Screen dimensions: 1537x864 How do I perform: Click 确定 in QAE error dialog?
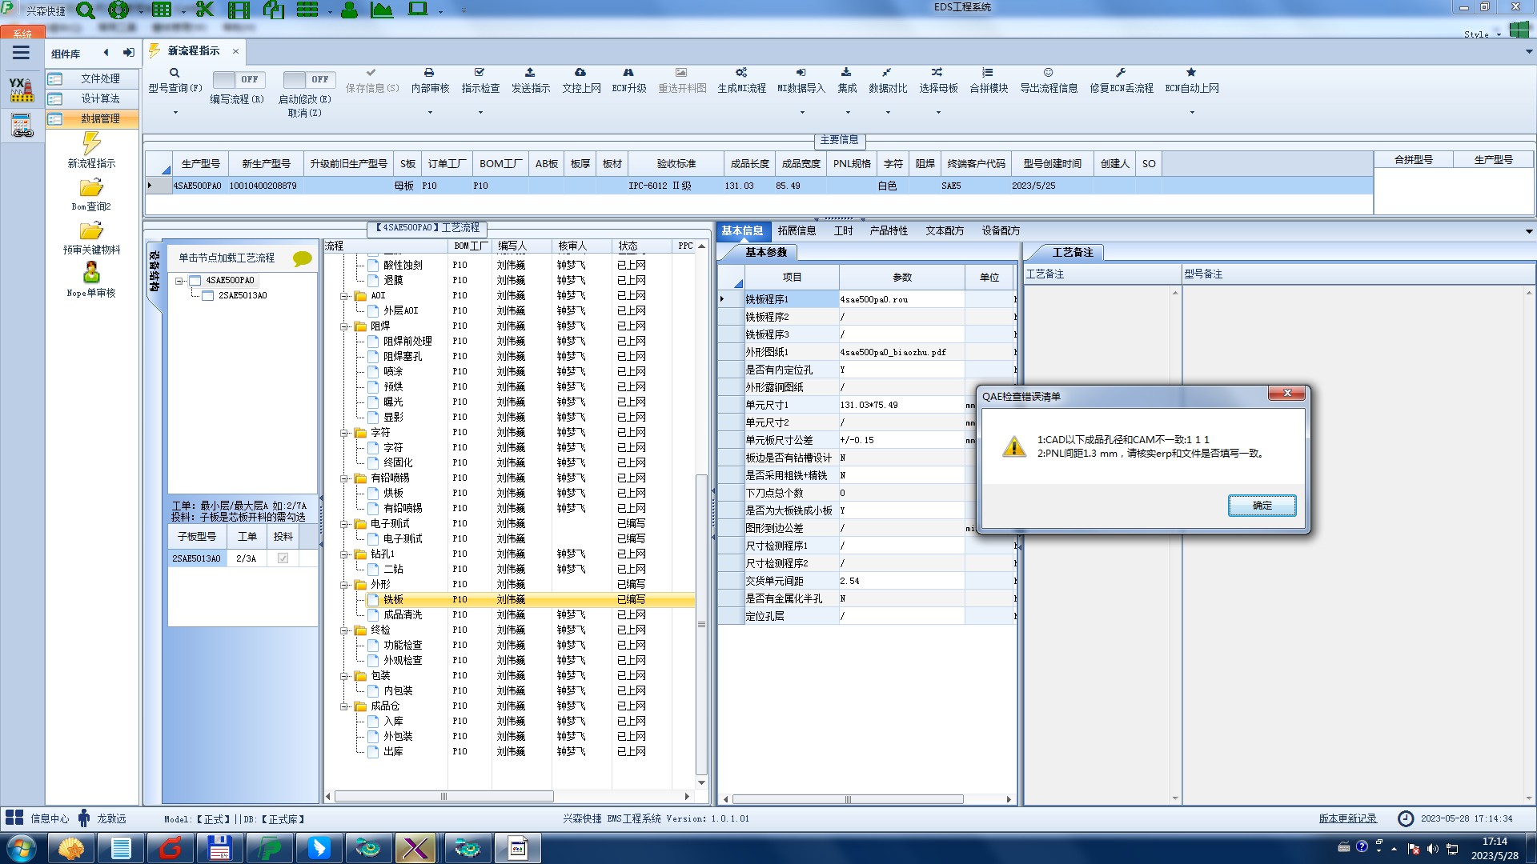coord(1262,506)
